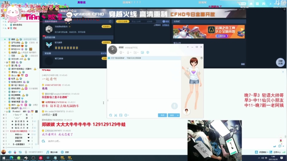Click the refresh icon in the left game panel
The width and height of the screenshot is (287, 161).
(x=110, y=22)
